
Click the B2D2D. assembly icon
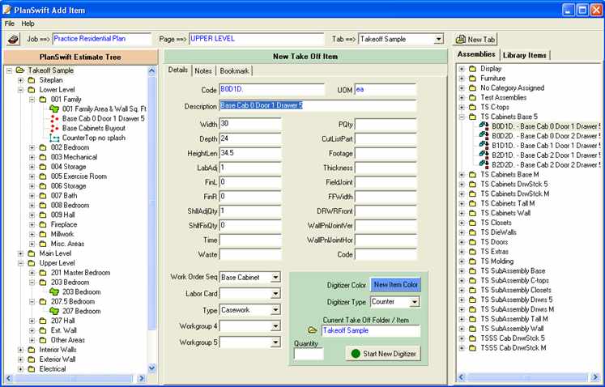click(484, 164)
